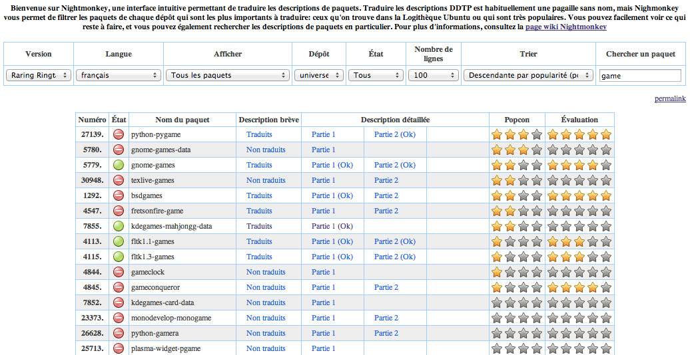690x355 pixels.
Task: Click the Popcon stars for texlive-games
Action: (517, 180)
